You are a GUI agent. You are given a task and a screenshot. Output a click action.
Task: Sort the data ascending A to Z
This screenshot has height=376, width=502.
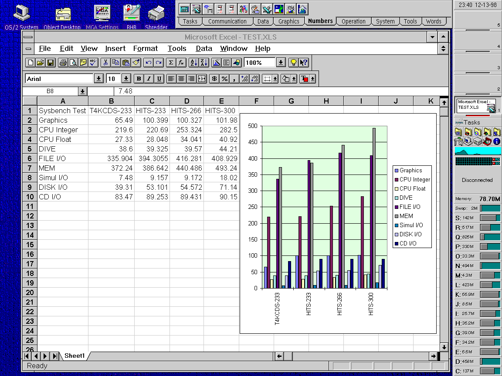click(193, 62)
